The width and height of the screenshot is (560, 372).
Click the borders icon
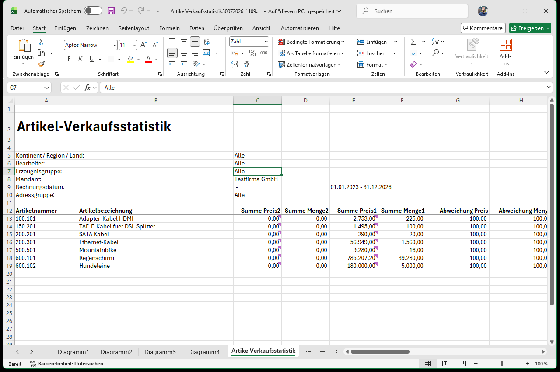pos(111,59)
